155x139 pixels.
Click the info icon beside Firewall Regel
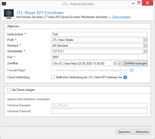pos(131,70)
